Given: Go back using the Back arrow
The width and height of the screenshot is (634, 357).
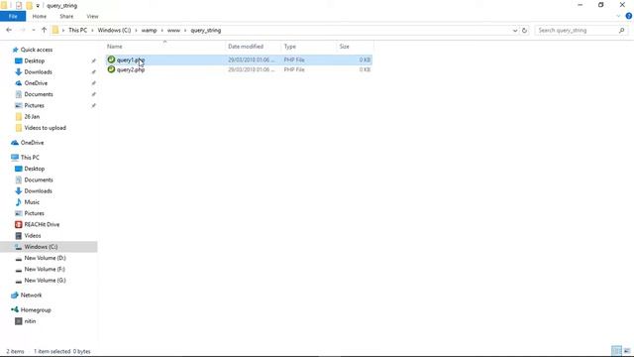Looking at the screenshot, I should click(x=9, y=30).
